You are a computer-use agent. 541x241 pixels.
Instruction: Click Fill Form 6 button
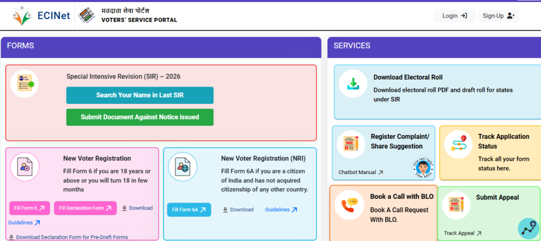click(x=30, y=208)
